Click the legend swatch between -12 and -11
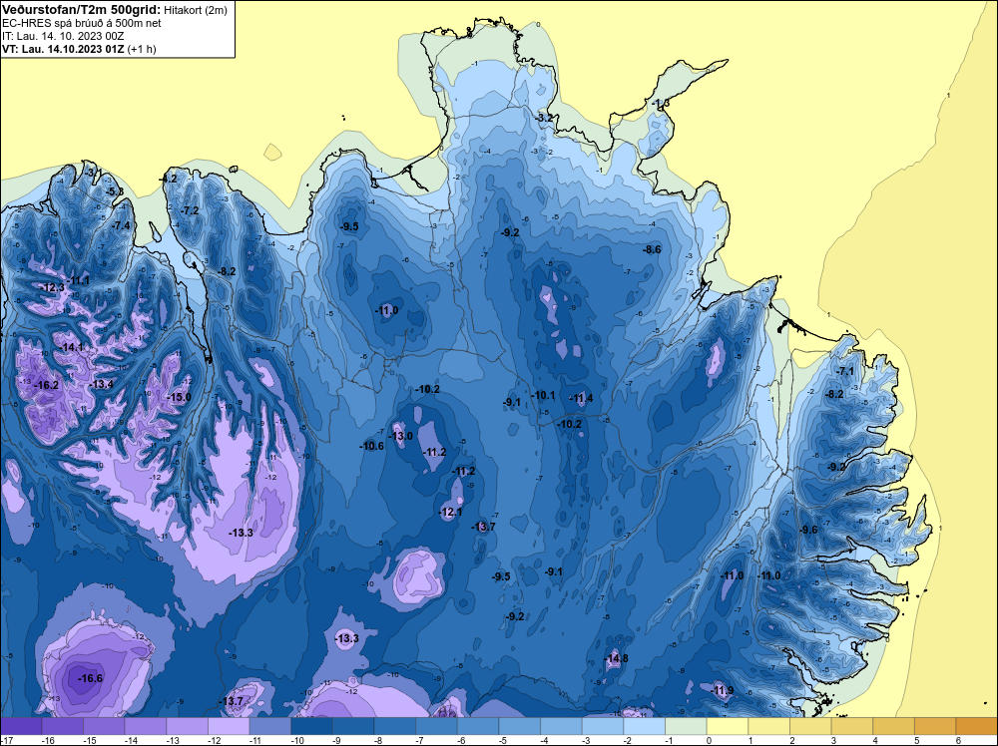This screenshot has width=998, height=746. point(229,726)
